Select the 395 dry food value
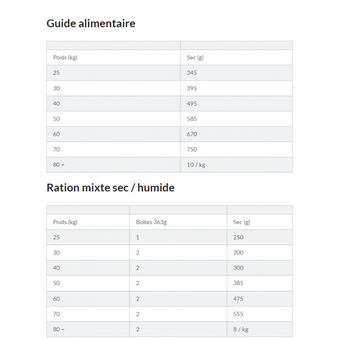 [x=192, y=88]
